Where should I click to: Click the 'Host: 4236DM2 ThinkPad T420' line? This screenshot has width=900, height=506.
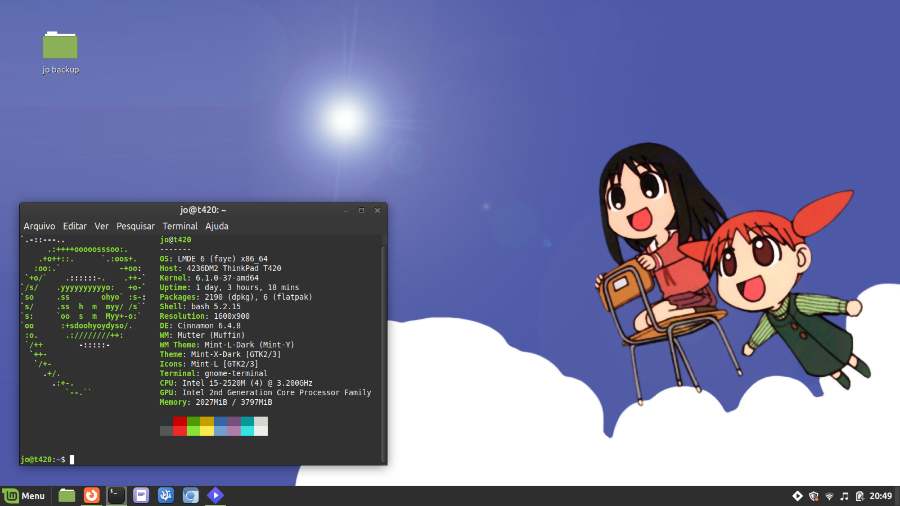click(x=220, y=268)
